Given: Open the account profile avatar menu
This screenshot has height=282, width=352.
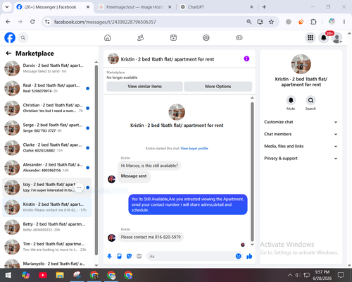Looking at the screenshot, I should [x=337, y=38].
